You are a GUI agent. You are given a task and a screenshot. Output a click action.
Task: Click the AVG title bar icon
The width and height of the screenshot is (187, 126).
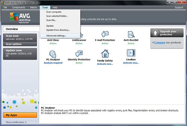[3, 2]
